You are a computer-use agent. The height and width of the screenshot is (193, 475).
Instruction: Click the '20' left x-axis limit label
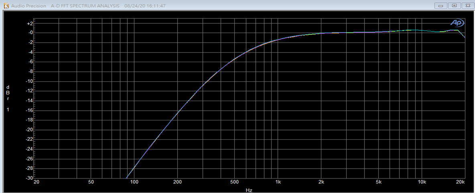[37, 182]
